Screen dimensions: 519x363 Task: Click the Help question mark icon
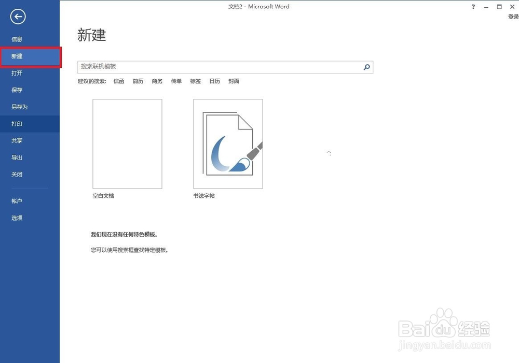[x=473, y=7]
